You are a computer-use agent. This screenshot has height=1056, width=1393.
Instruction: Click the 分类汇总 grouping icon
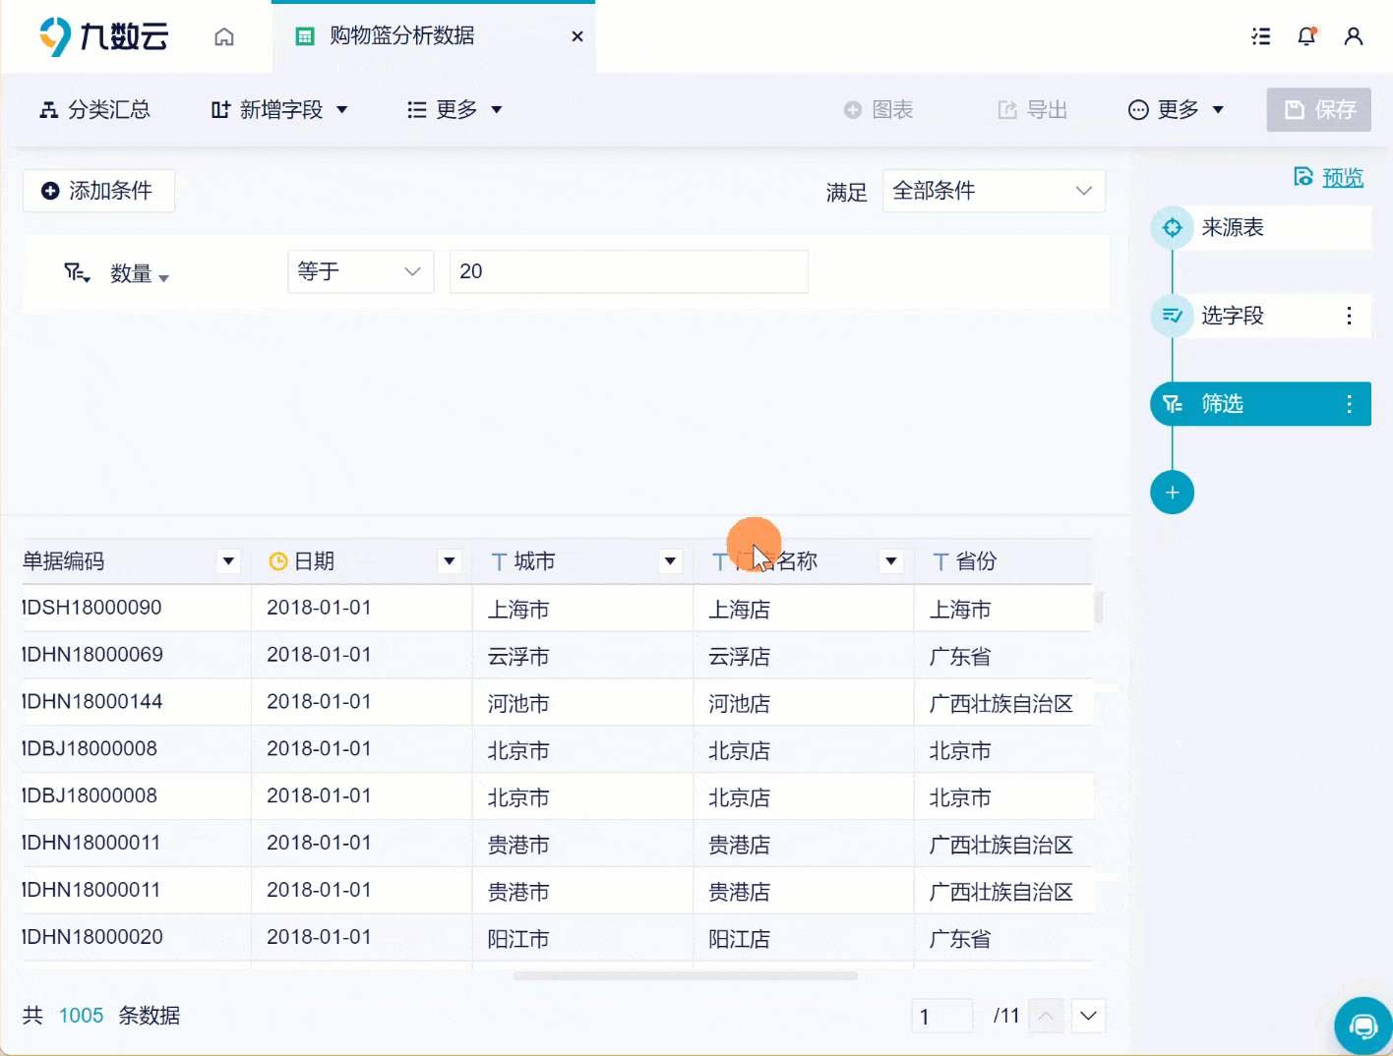point(47,109)
